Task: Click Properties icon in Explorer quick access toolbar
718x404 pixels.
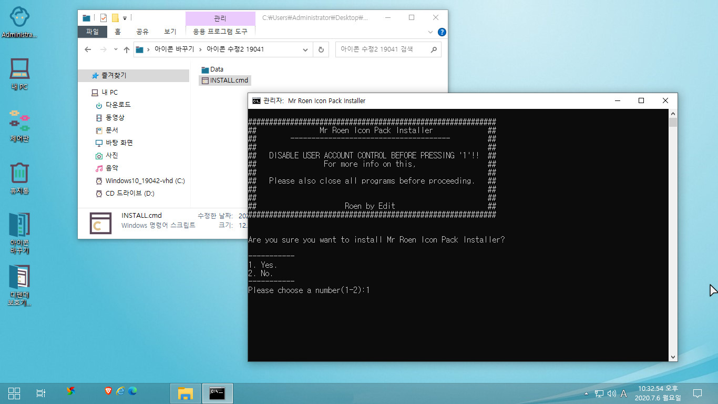Action: pyautogui.click(x=103, y=18)
